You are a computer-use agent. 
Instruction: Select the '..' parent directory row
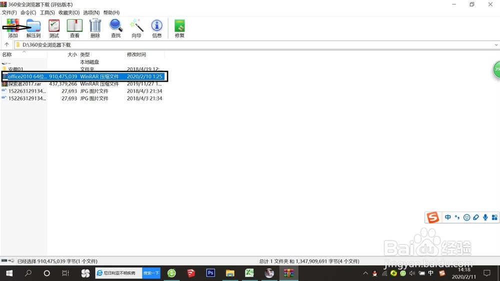(82, 62)
